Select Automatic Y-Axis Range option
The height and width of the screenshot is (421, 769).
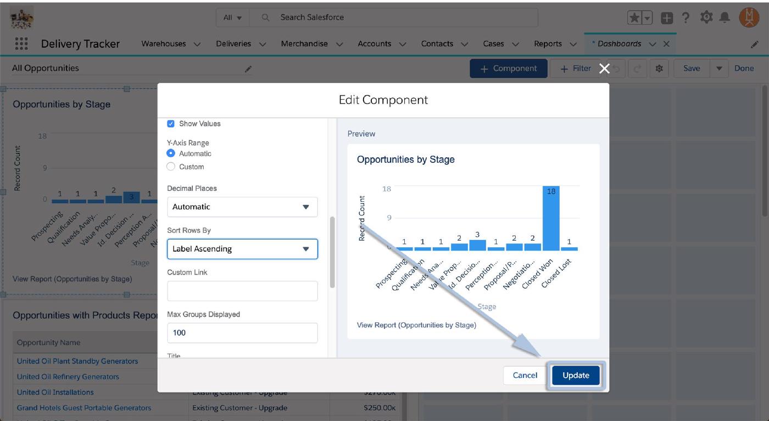point(171,153)
